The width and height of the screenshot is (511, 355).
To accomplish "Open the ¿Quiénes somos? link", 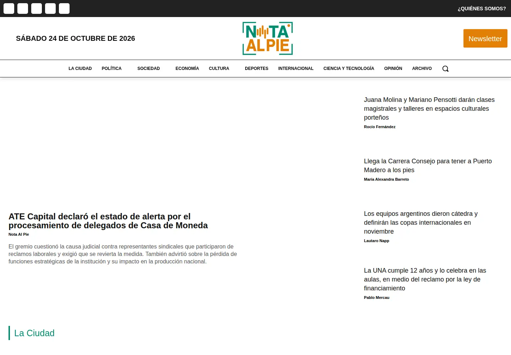I will click(x=482, y=9).
